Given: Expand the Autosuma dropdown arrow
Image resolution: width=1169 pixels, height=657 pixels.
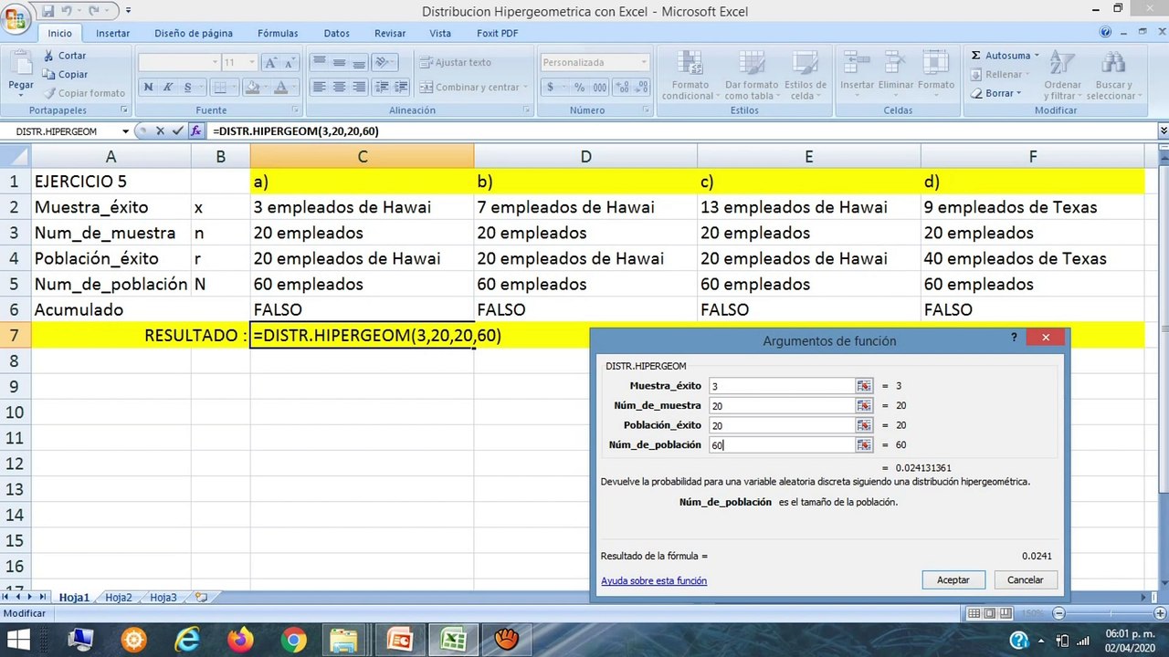Looking at the screenshot, I should (x=1036, y=56).
